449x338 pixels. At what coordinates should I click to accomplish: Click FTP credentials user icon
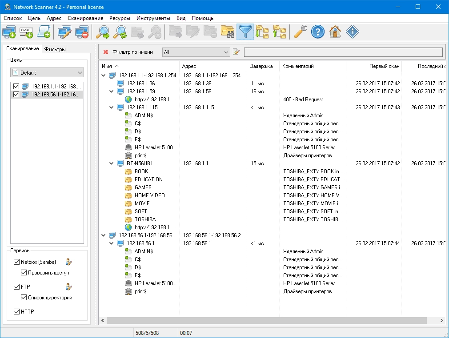(x=69, y=287)
